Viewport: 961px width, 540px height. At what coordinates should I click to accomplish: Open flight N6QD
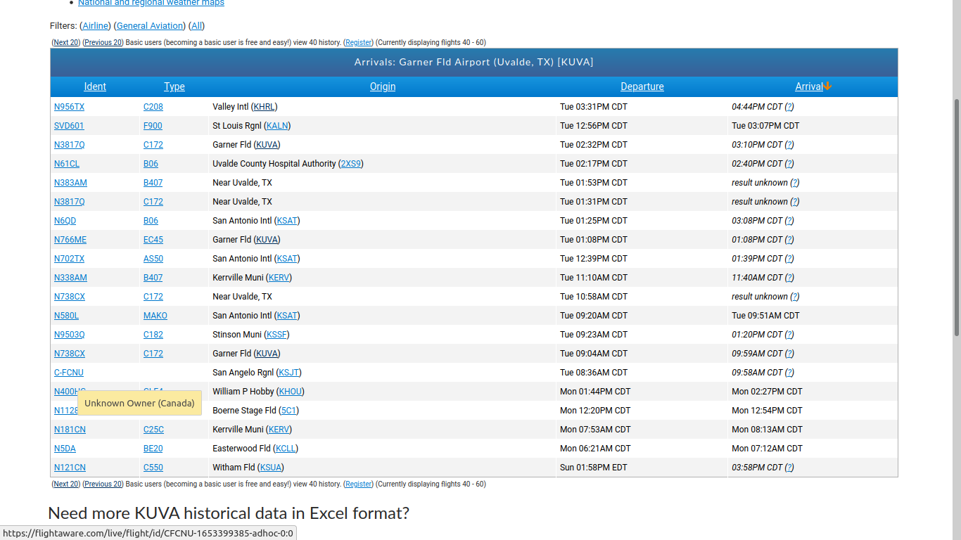point(65,221)
